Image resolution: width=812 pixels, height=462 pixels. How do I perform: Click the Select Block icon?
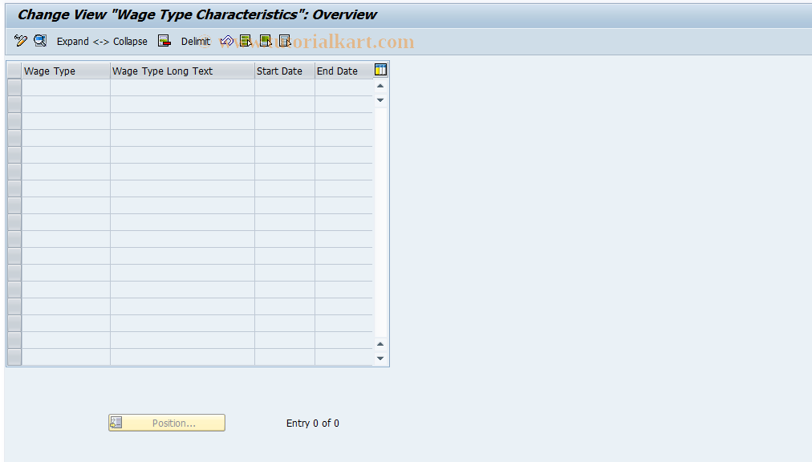pyautogui.click(x=265, y=41)
